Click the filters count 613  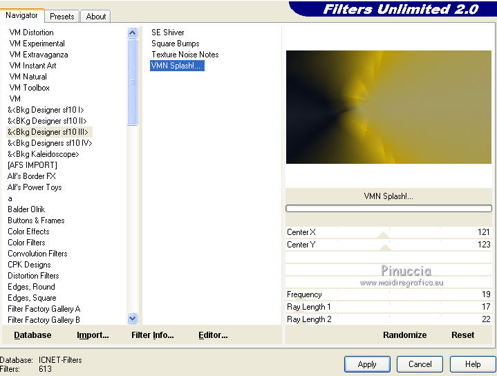pos(45,369)
